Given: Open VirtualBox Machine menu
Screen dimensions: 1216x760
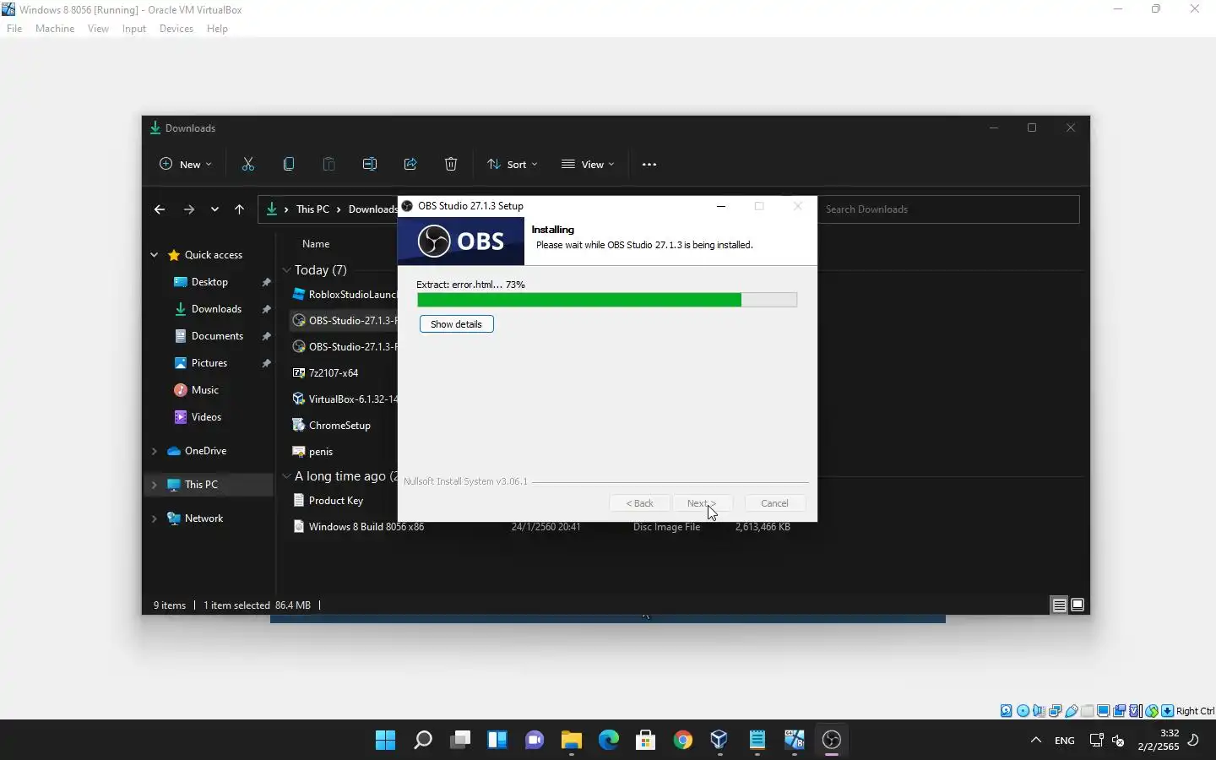Looking at the screenshot, I should (55, 29).
